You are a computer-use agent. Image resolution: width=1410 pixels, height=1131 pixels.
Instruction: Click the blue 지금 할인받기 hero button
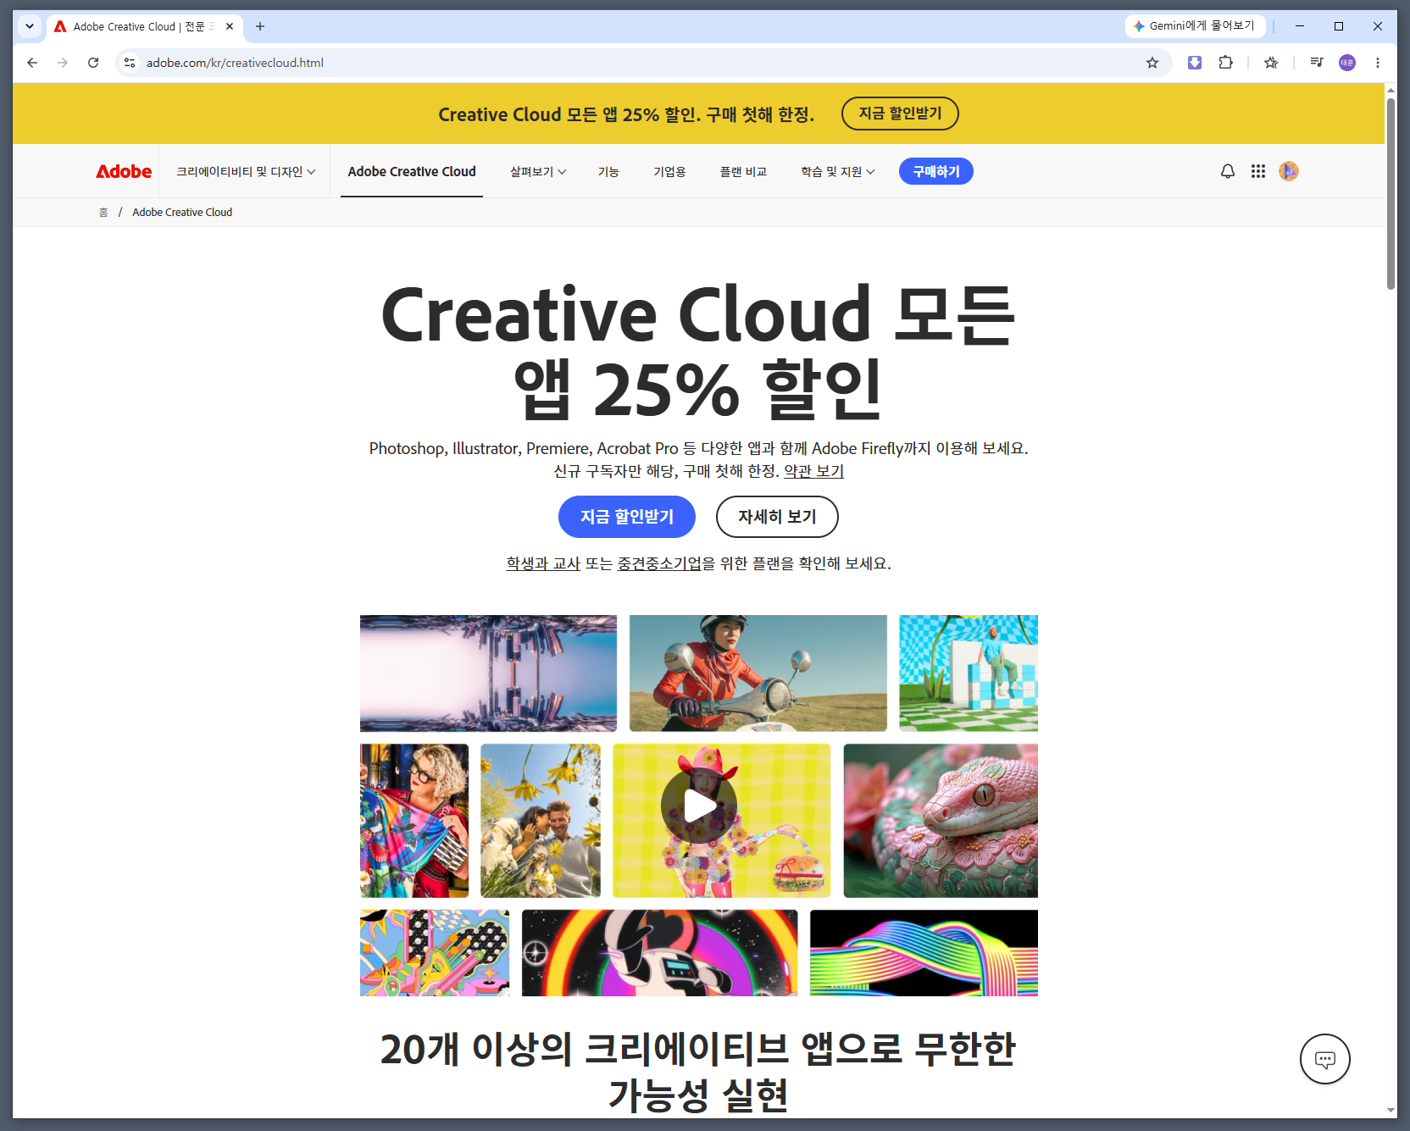[627, 517]
